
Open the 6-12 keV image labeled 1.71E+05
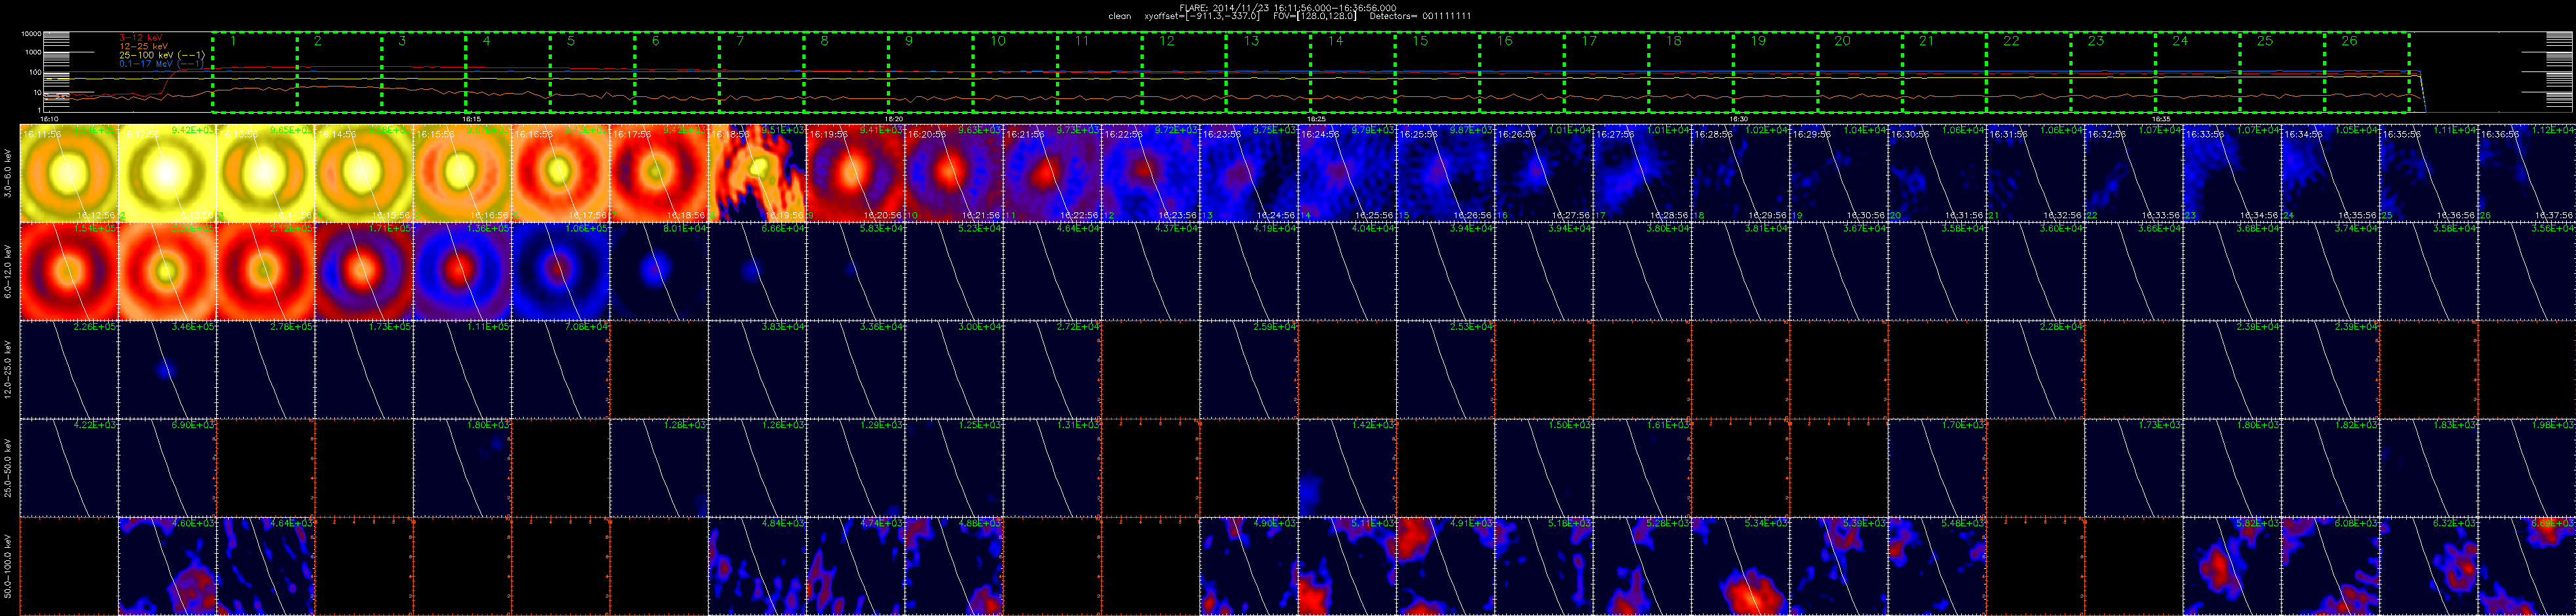[364, 271]
